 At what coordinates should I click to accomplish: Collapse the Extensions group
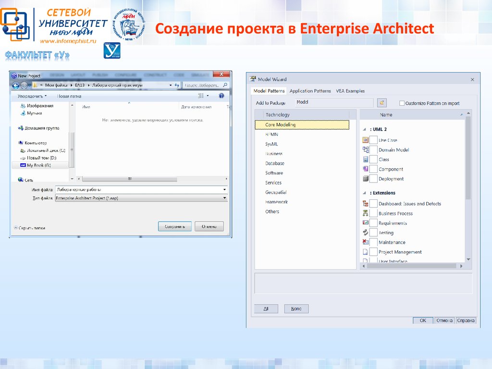tap(364, 193)
